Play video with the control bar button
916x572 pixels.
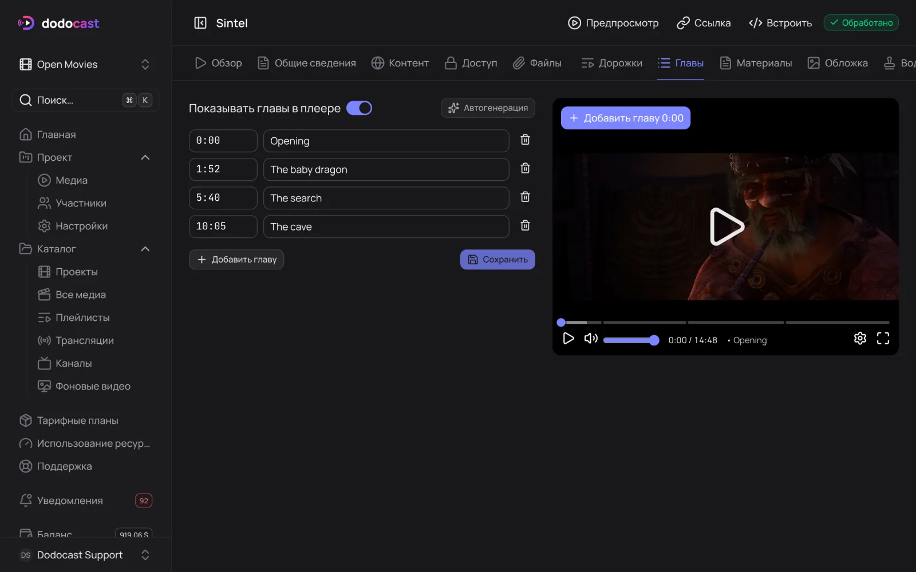(x=568, y=339)
